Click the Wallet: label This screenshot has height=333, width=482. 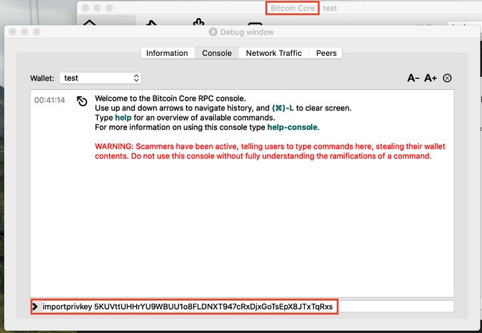point(42,78)
